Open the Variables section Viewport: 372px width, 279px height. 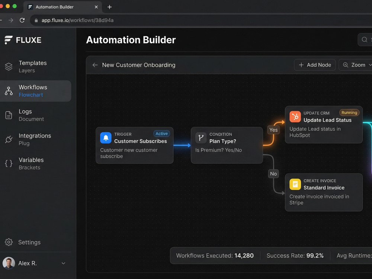(x=36, y=163)
